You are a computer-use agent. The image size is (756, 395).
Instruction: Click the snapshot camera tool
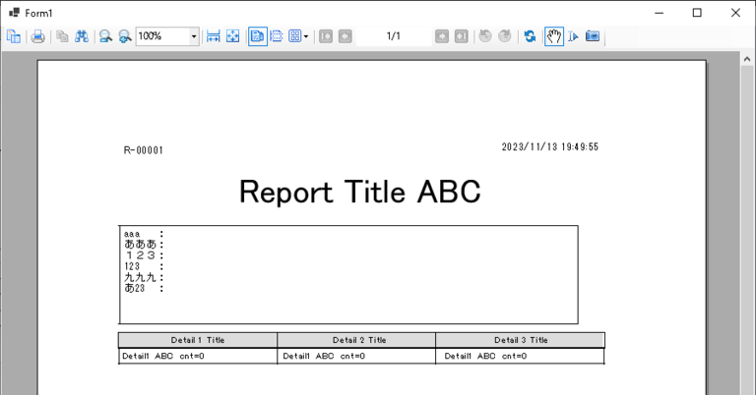tap(593, 36)
